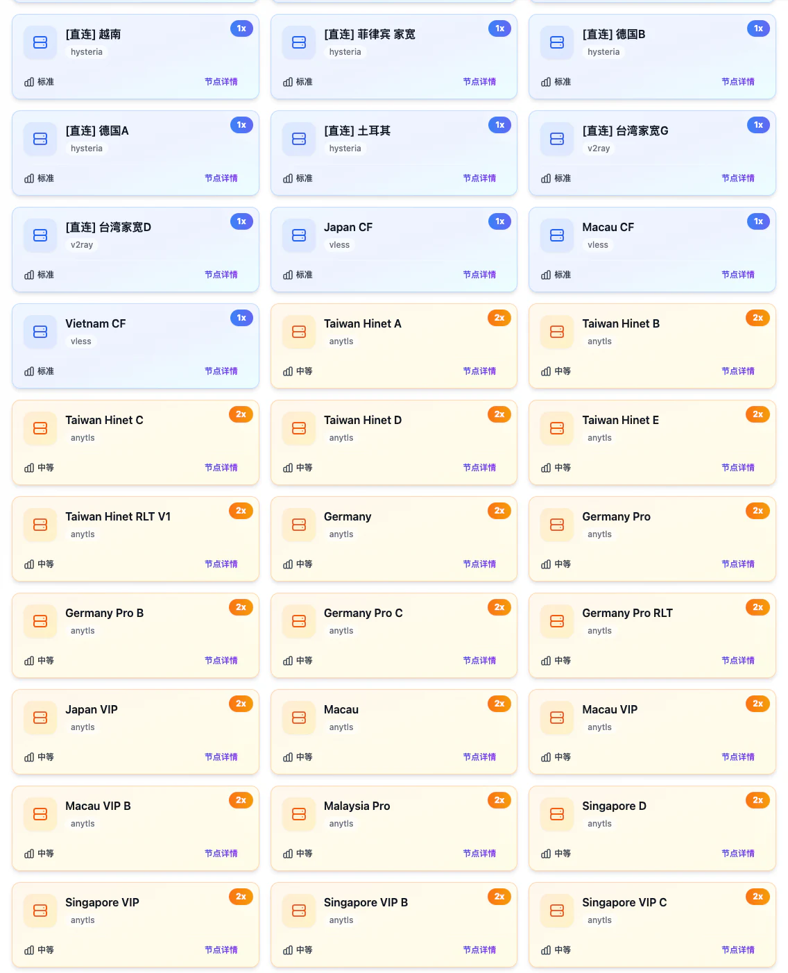This screenshot has height=973, width=788.
Task: Open 节点详情 for Singapore VIP C
Action: tap(738, 950)
